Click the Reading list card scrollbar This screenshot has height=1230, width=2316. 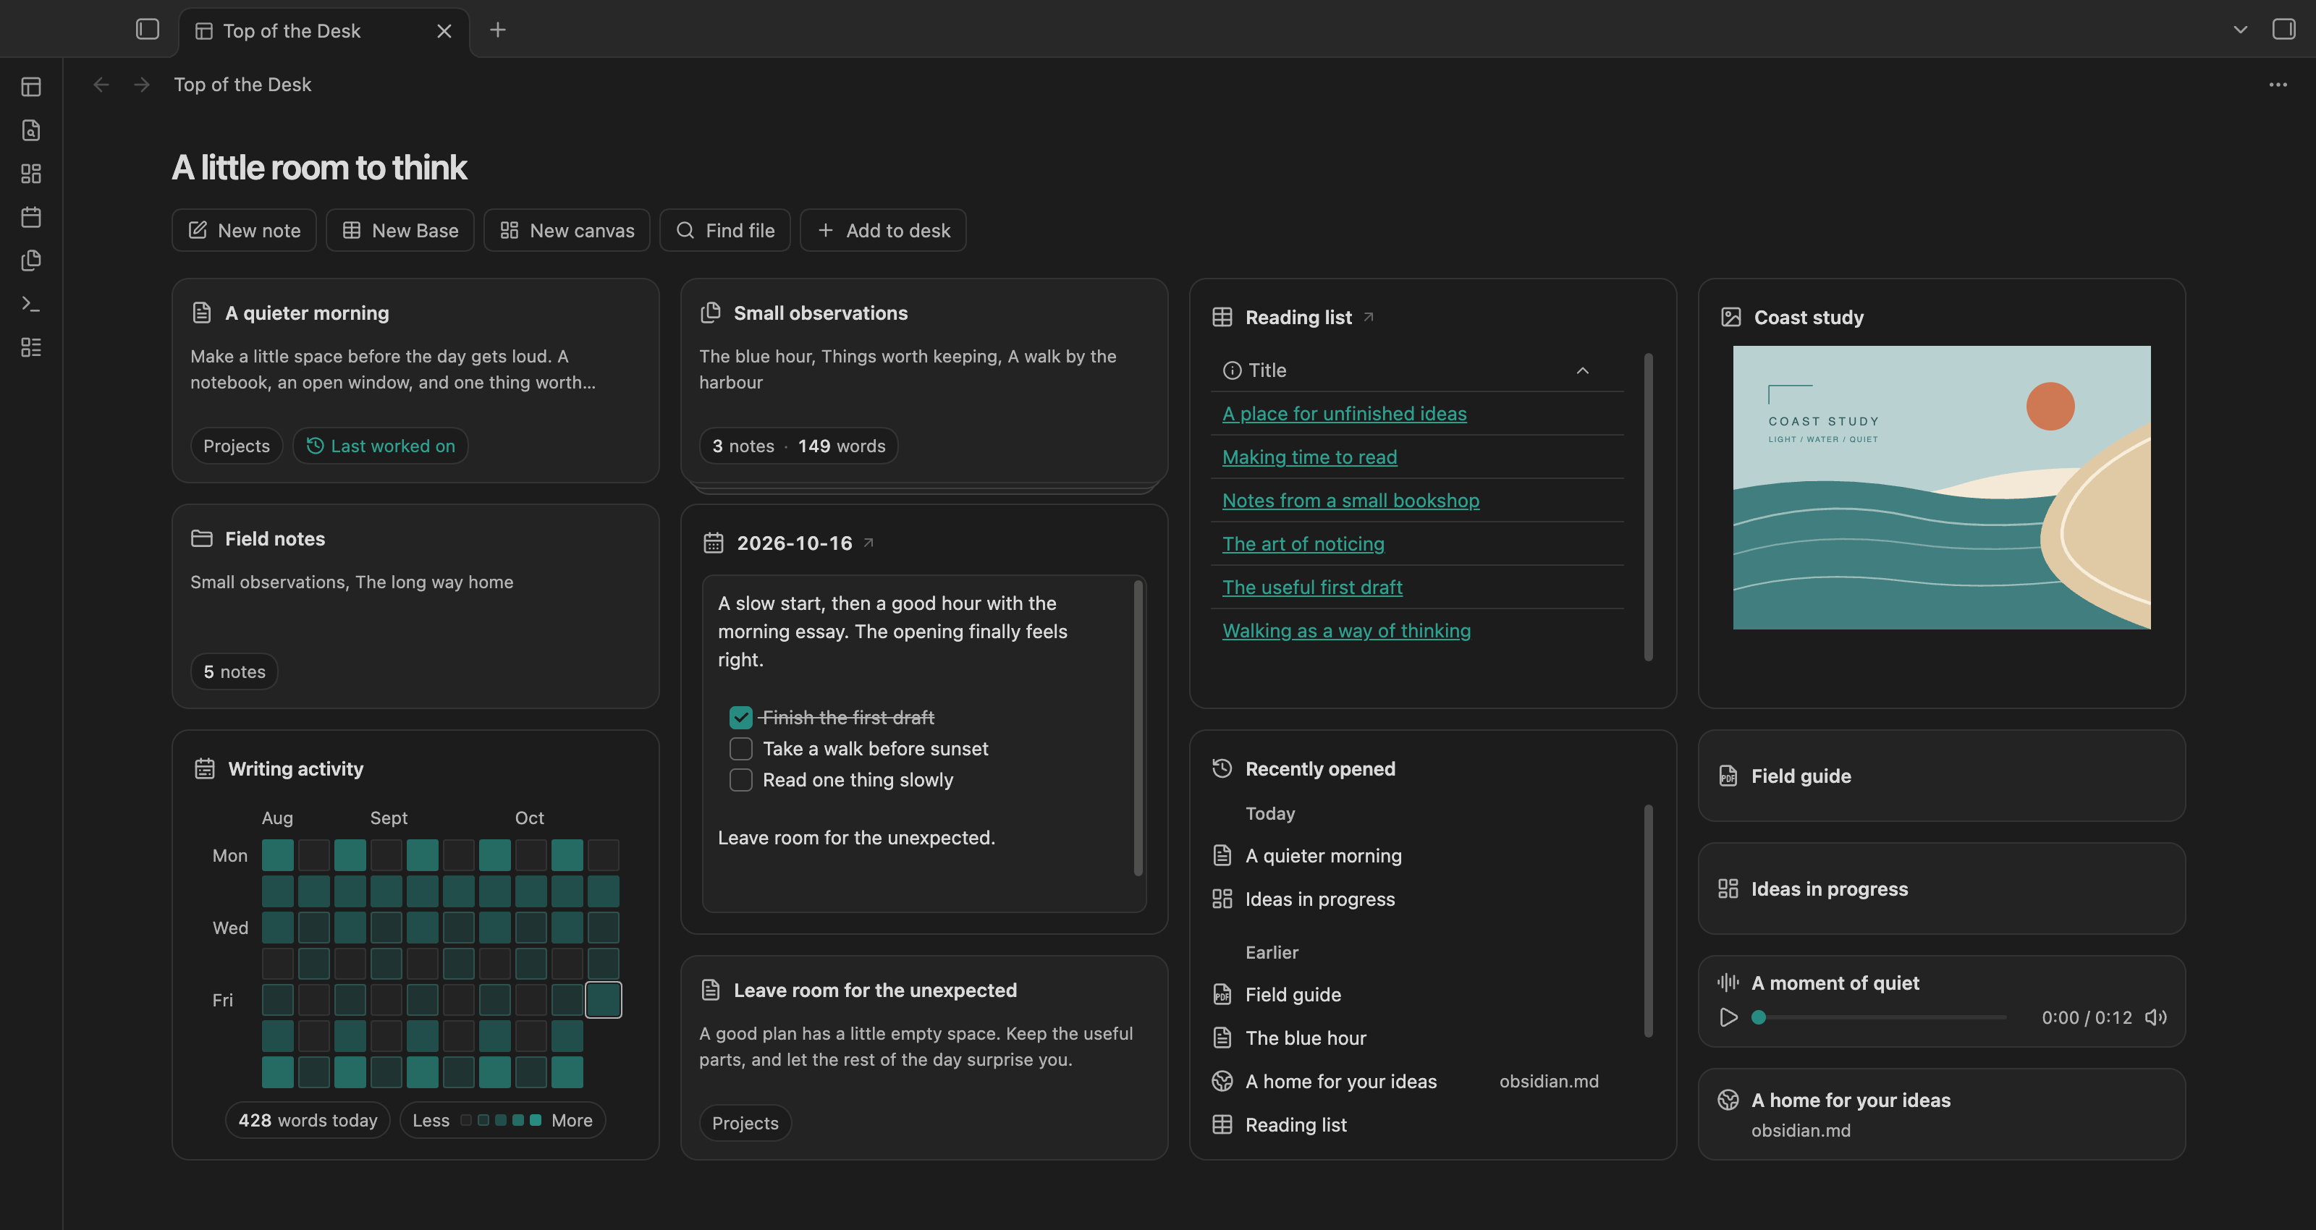(x=1648, y=507)
